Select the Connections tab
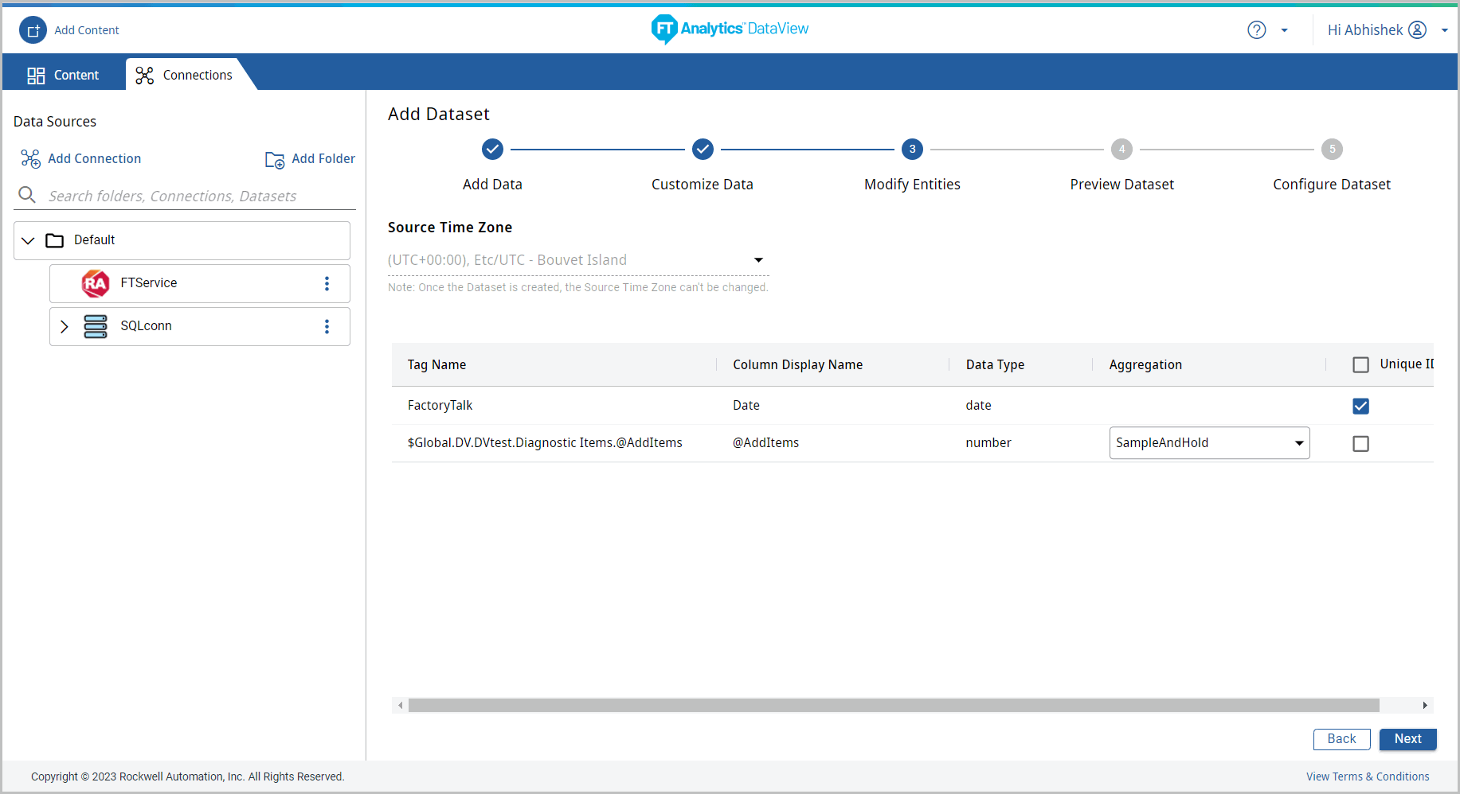Viewport: 1460px width, 794px height. (x=185, y=75)
